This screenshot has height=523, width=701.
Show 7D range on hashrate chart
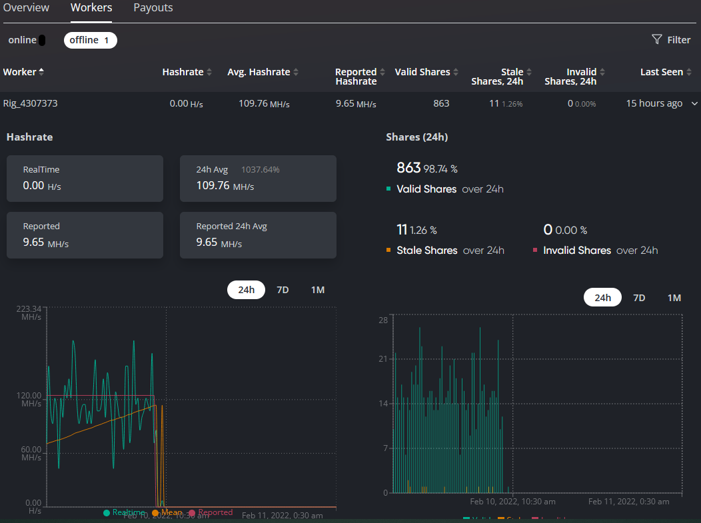coord(282,290)
